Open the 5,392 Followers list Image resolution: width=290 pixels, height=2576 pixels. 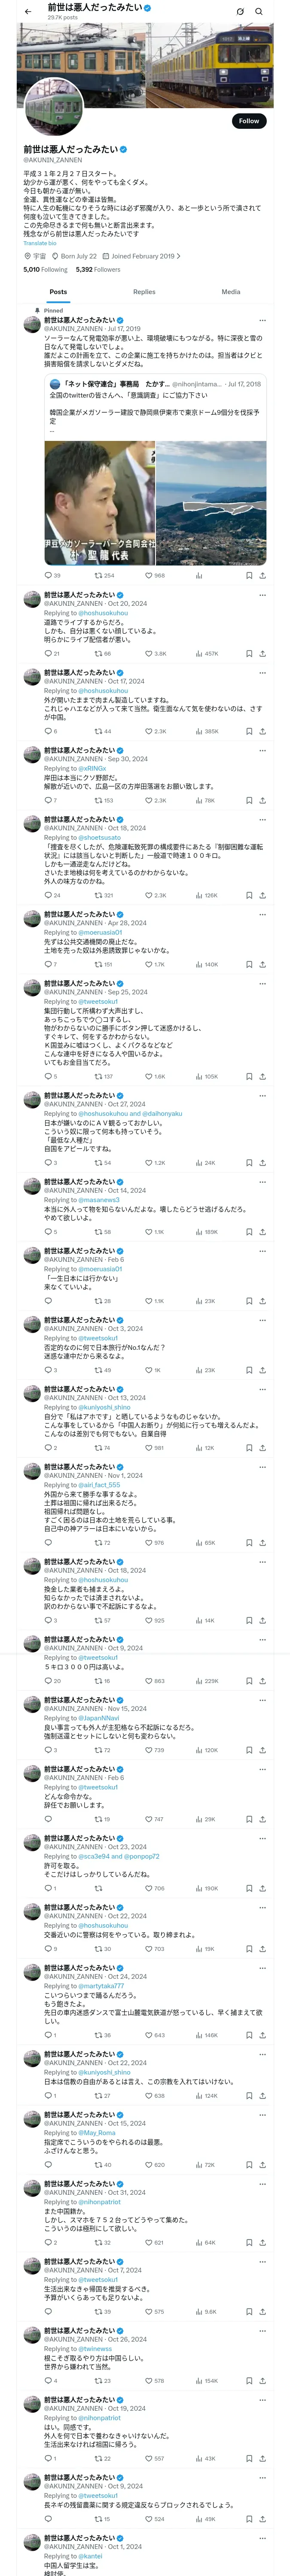tap(98, 269)
